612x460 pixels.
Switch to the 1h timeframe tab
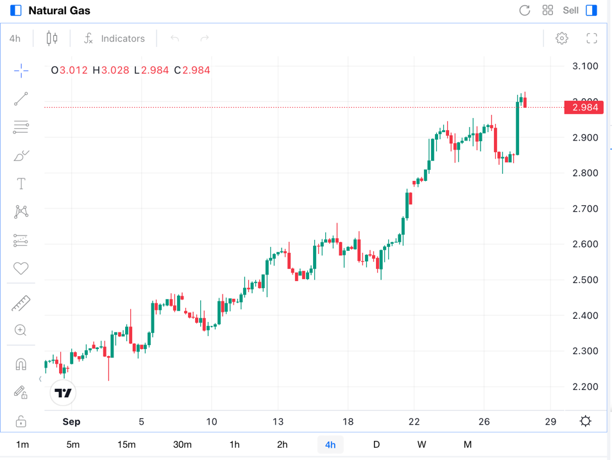[x=234, y=445]
